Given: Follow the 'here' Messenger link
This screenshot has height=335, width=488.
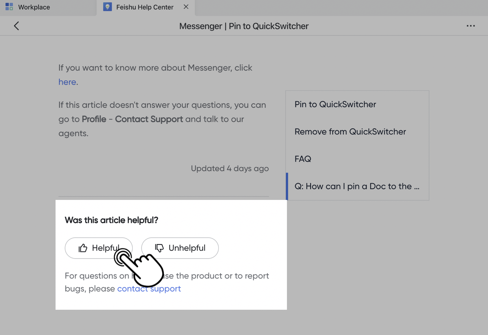Looking at the screenshot, I should tap(67, 82).
